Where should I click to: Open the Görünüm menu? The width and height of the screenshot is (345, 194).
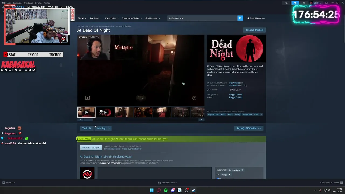(17, 3)
